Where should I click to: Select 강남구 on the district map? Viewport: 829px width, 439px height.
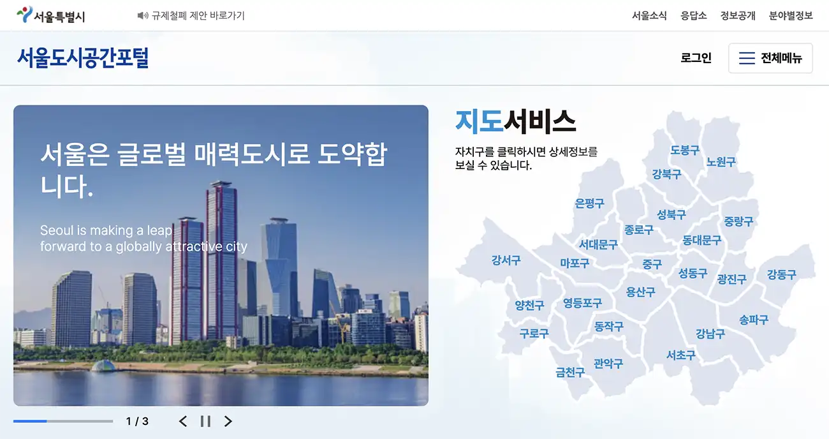pos(710,334)
